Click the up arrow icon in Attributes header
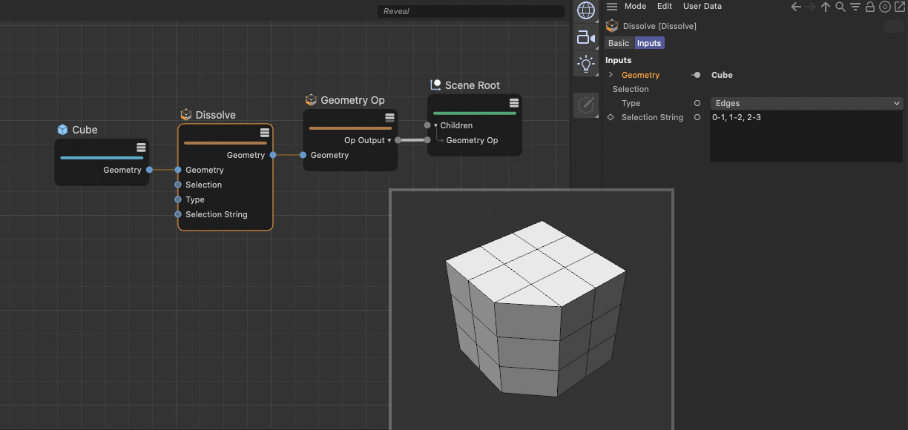The width and height of the screenshot is (908, 430). [826, 7]
